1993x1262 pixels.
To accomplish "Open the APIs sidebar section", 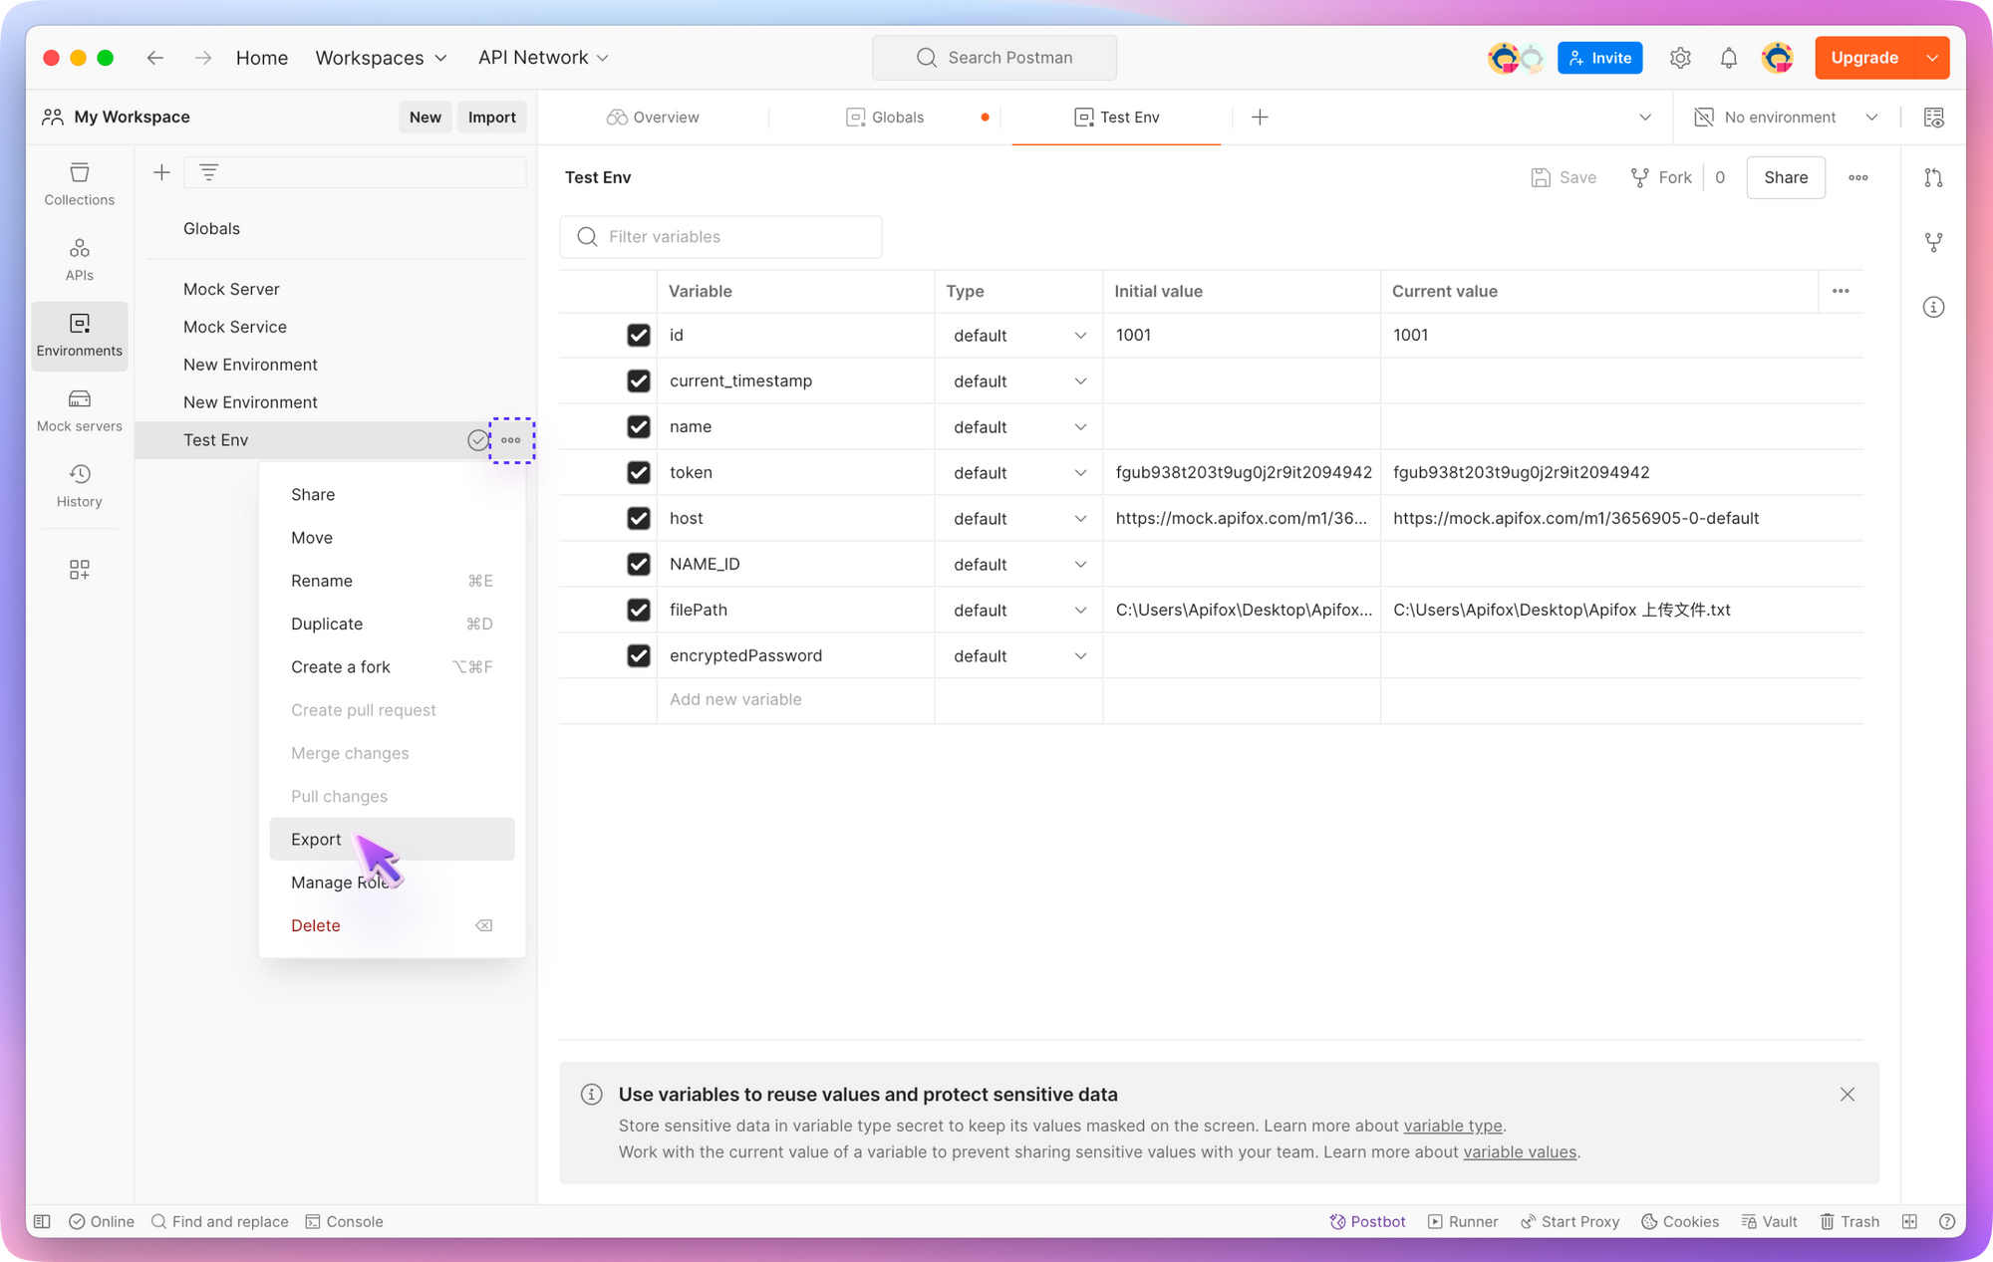I will (x=79, y=260).
